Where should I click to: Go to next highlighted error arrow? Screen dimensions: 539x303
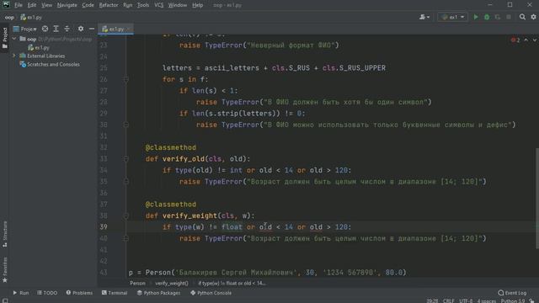[x=535, y=40]
